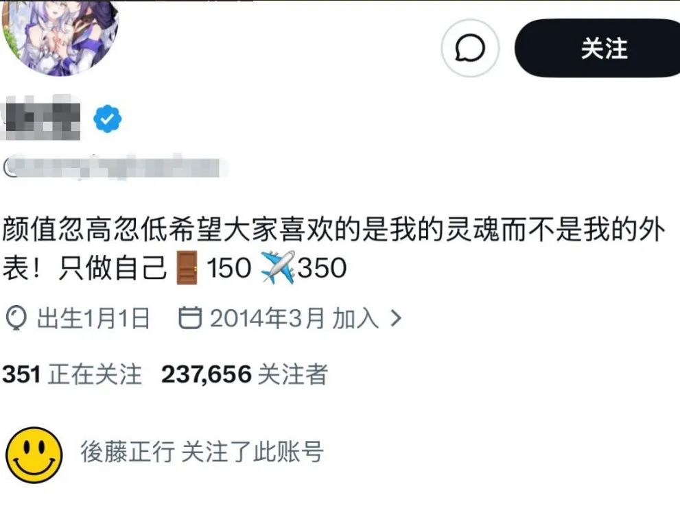Click the blue verified badge
This screenshot has width=680, height=519.
(x=108, y=119)
